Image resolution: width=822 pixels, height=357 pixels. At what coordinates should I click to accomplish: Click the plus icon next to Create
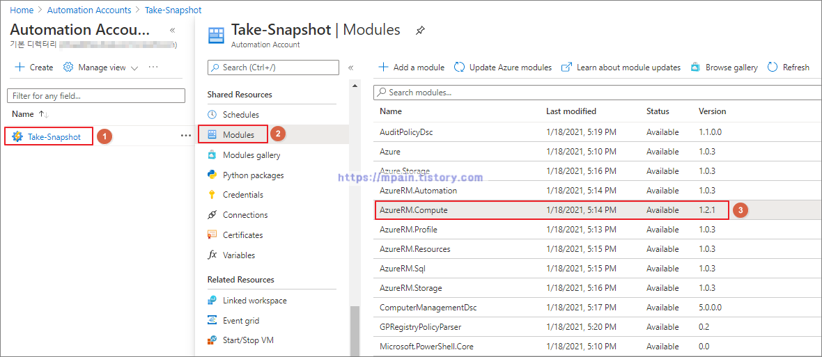20,67
